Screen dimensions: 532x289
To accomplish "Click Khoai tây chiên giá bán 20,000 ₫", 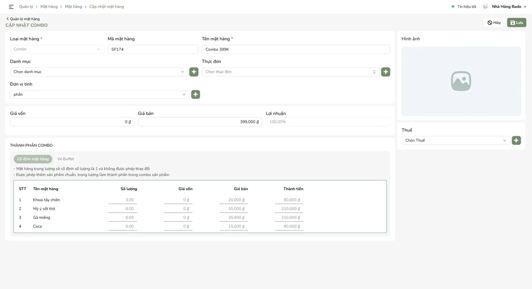I will coord(234,200).
